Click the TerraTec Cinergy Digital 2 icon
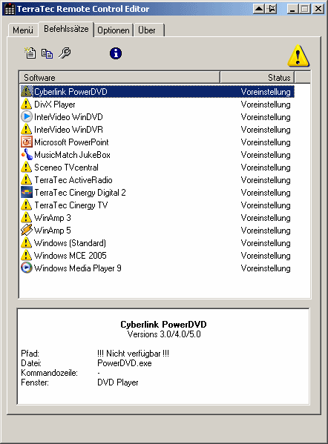 (x=27, y=192)
